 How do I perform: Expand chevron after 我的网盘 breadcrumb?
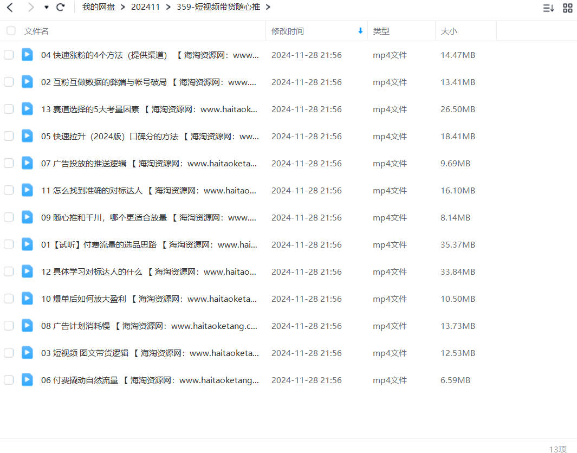tap(123, 7)
